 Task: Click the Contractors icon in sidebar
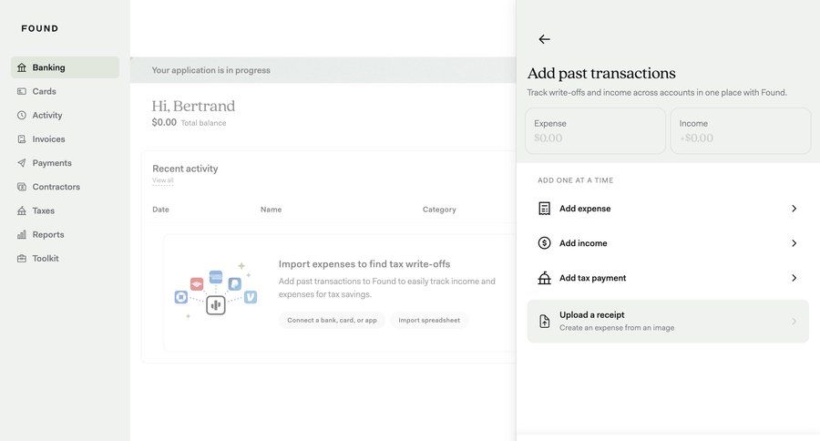click(22, 187)
